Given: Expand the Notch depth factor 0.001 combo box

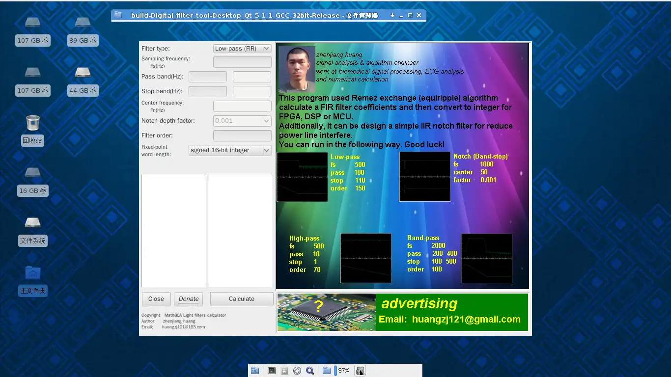Looking at the screenshot, I should point(242,121).
